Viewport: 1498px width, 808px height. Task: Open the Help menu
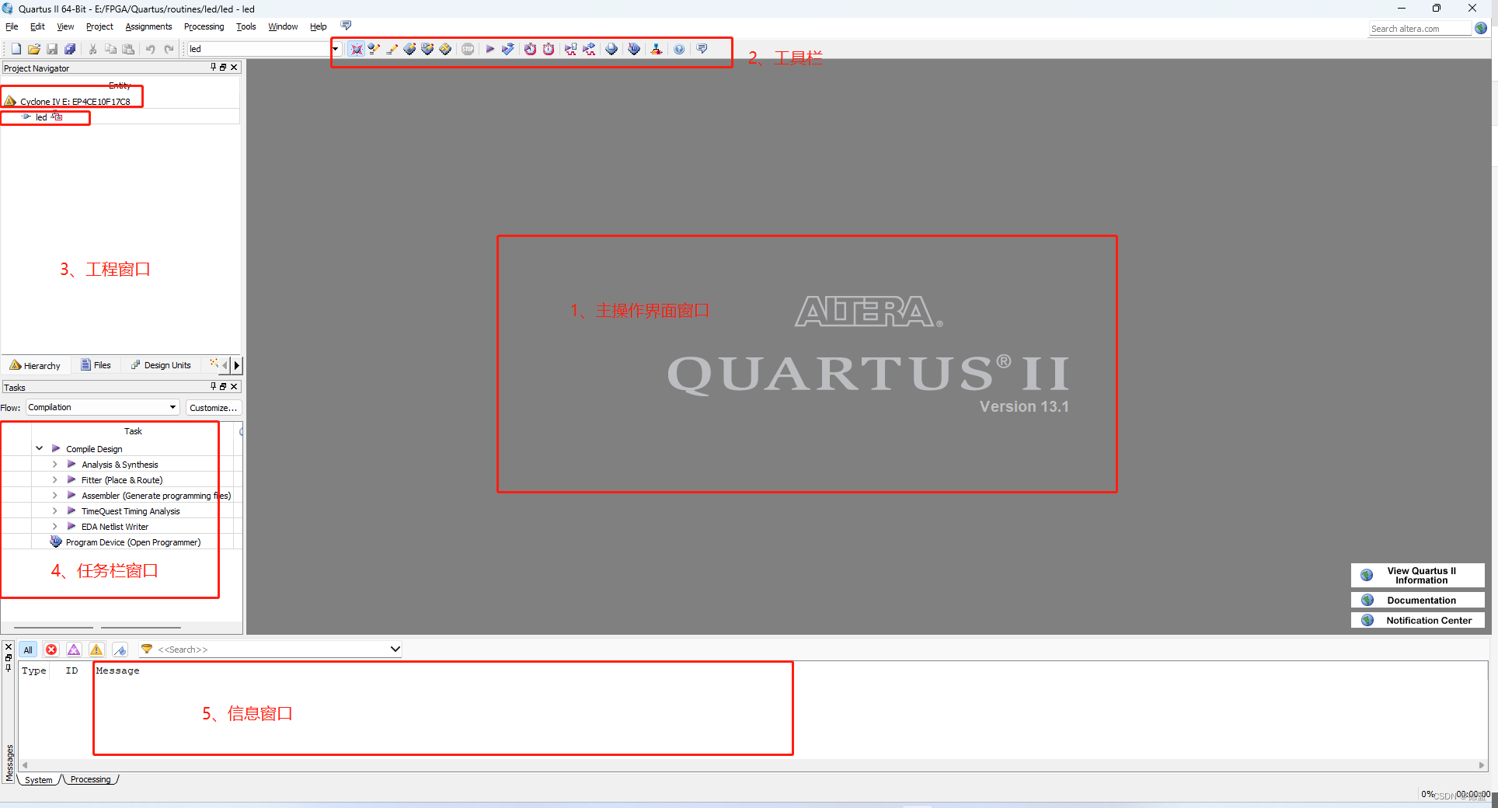pyautogui.click(x=319, y=26)
